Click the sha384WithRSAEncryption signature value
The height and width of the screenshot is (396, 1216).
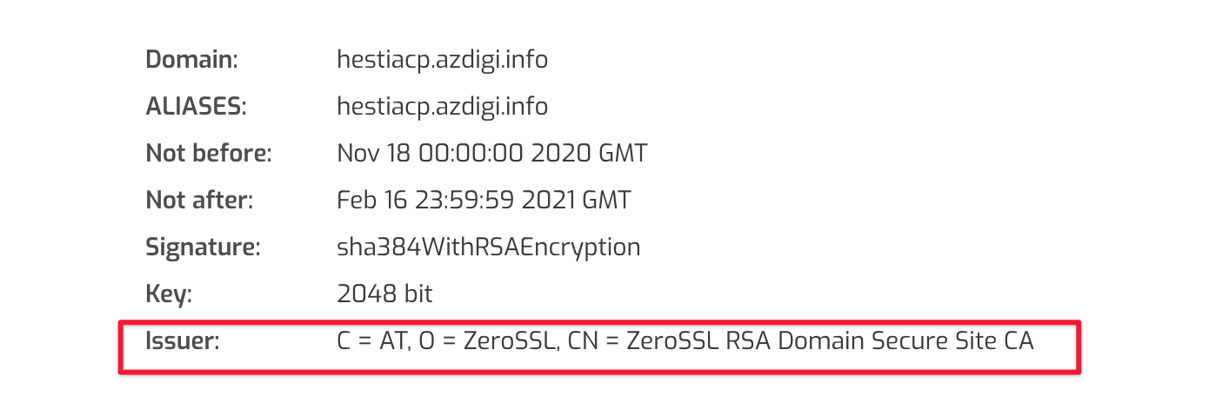[488, 247]
